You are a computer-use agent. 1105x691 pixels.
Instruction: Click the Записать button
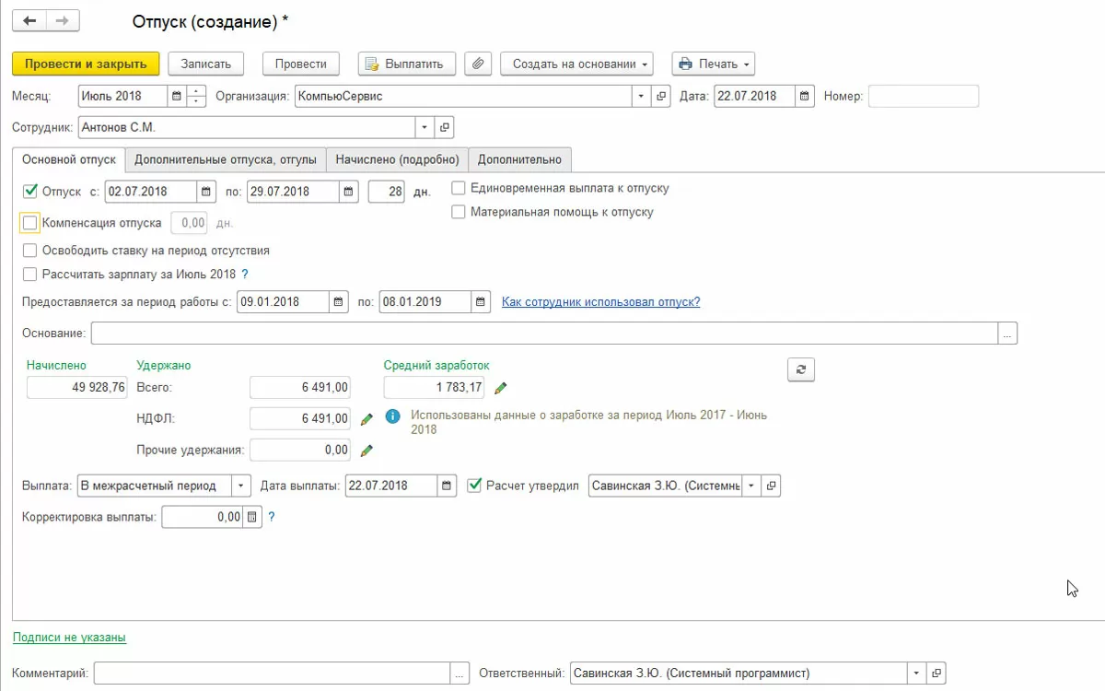205,64
